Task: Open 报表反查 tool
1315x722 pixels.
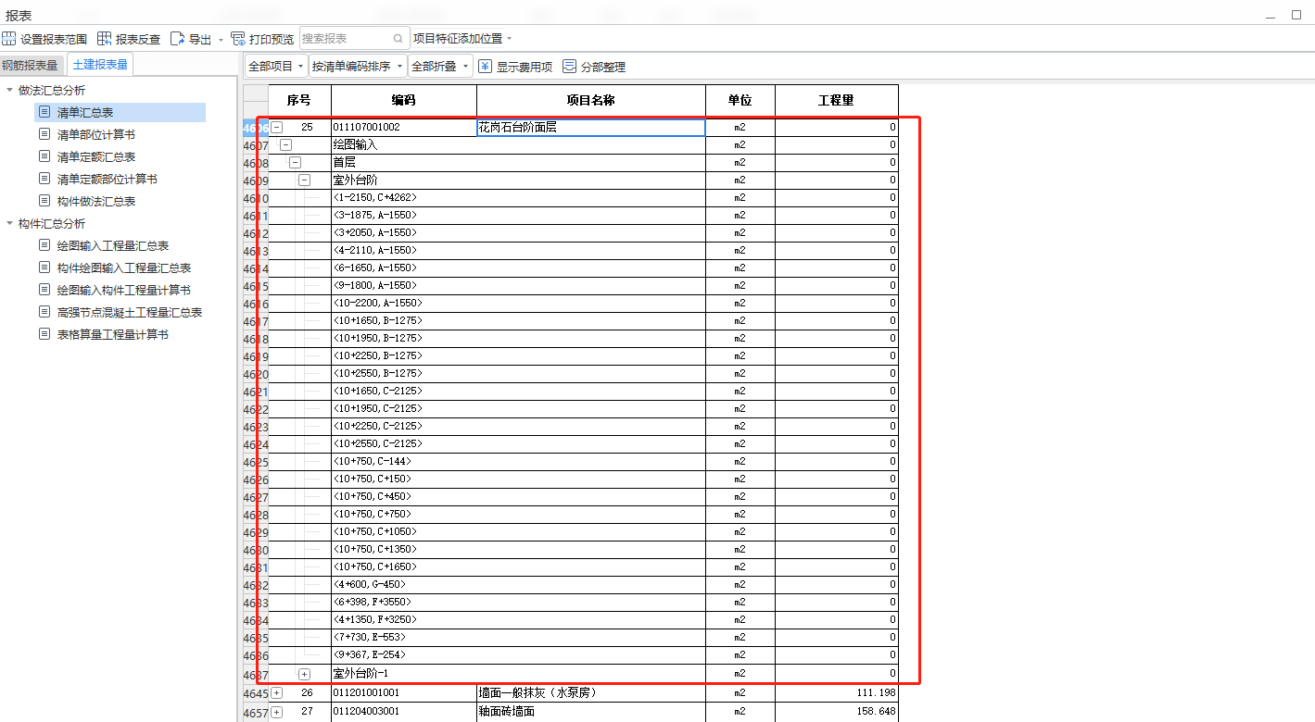Action: (x=129, y=39)
